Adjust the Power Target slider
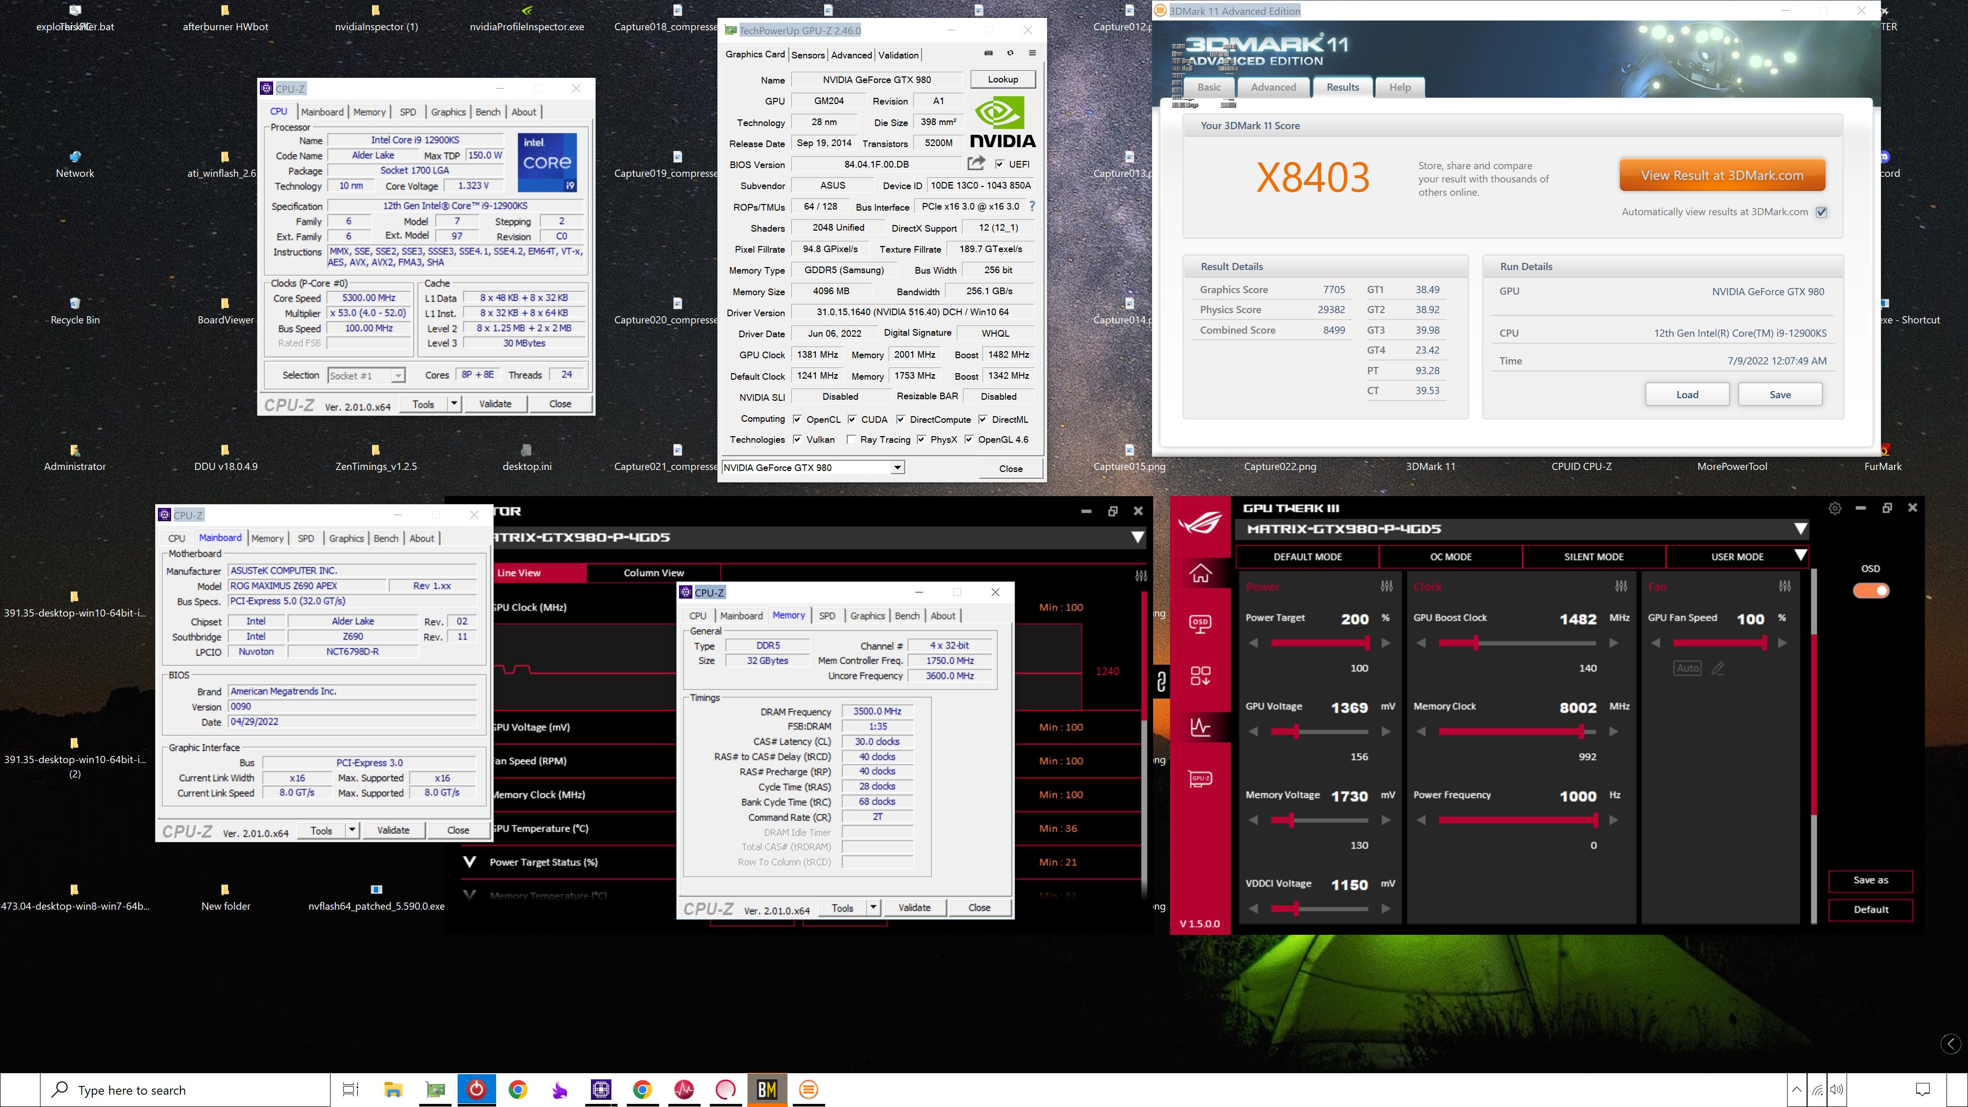The width and height of the screenshot is (1968, 1107). coord(1319,643)
